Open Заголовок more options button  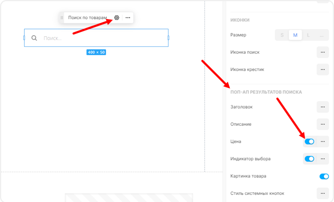click(322, 107)
